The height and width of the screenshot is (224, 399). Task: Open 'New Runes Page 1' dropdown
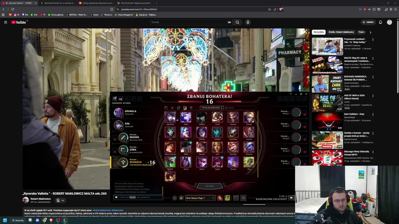click(x=200, y=198)
